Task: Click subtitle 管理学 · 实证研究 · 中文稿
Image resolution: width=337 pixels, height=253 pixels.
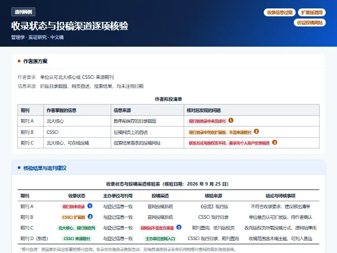Action: (x=38, y=37)
